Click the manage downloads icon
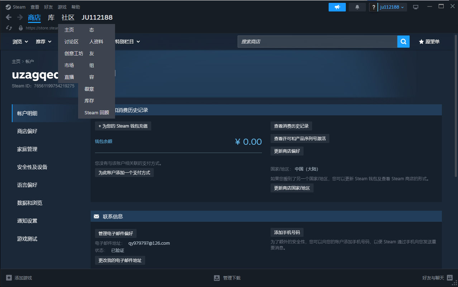 click(x=217, y=278)
